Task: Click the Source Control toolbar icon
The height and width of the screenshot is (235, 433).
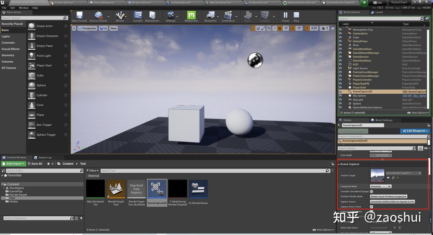Action: (99, 16)
